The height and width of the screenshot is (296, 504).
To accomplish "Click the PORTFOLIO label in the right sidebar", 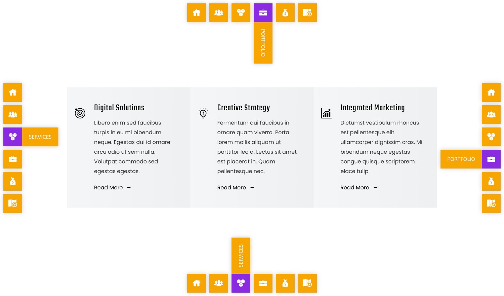I will (461, 159).
